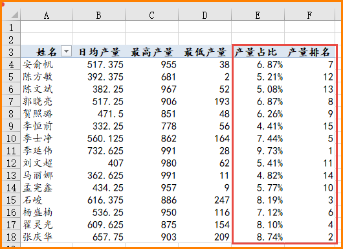Select the cell containing 安俞帆
The height and width of the screenshot is (249, 343).
pos(47,64)
